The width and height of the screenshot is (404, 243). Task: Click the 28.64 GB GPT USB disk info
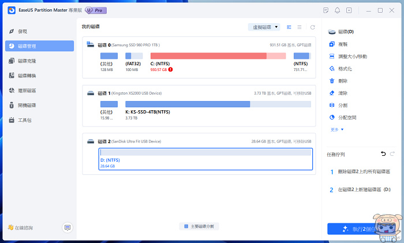pos(282,141)
